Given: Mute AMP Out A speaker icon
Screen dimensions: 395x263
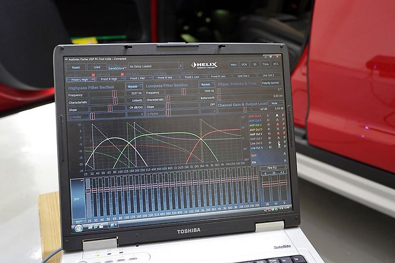Looking at the screenshot, I should tap(268, 116).
